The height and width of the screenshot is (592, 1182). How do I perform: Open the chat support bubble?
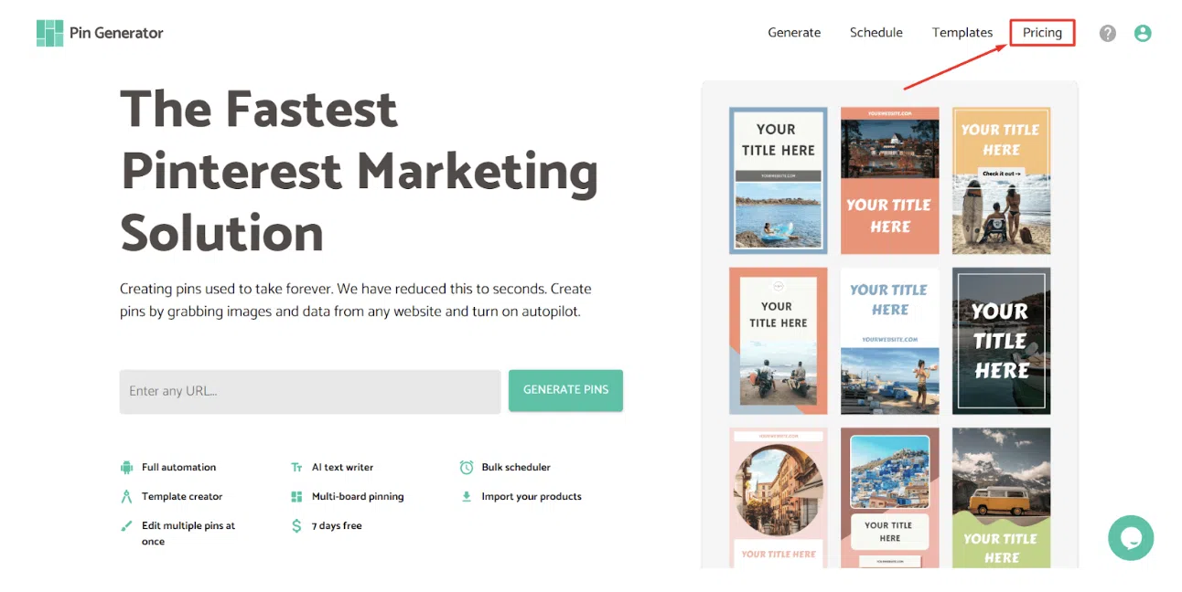(1130, 537)
